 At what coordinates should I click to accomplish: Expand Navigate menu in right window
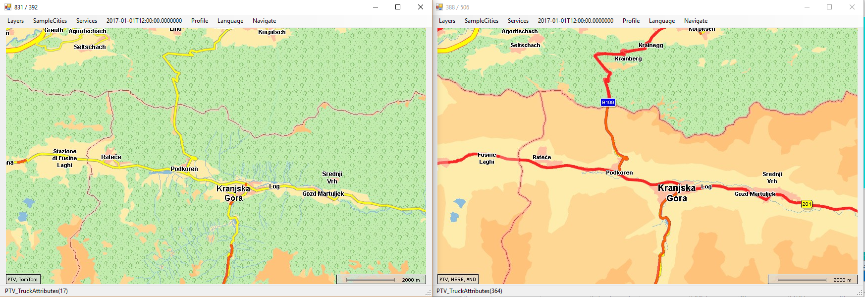(696, 21)
